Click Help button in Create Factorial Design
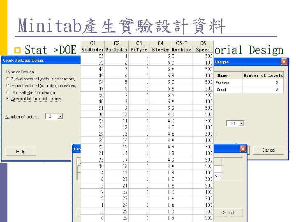This screenshot has width=296, height=222. (x=21, y=152)
